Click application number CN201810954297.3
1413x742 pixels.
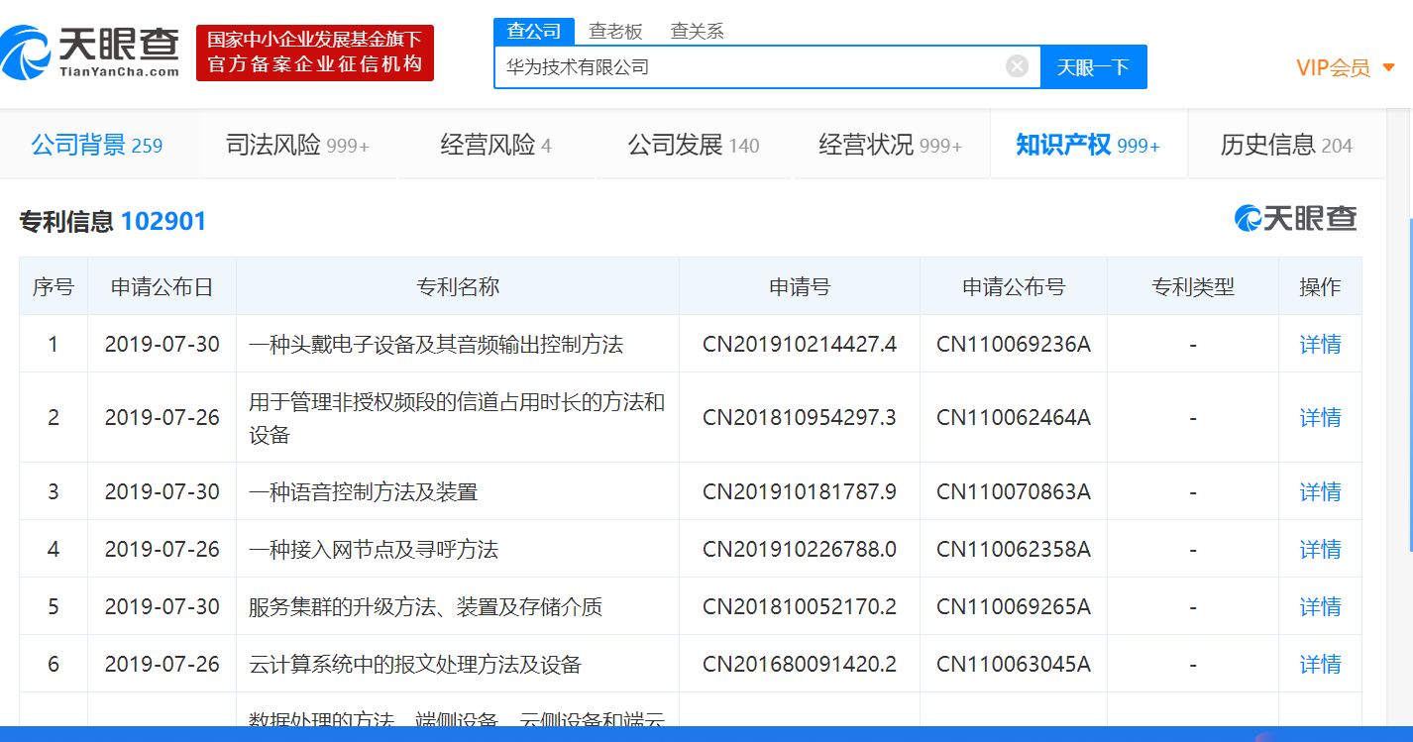tap(800, 418)
